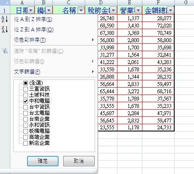The image size is (194, 174).
Task: Open the 日期 column filter arrow
Action: click(31, 10)
